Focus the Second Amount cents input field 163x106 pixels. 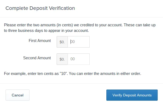(x=78, y=59)
